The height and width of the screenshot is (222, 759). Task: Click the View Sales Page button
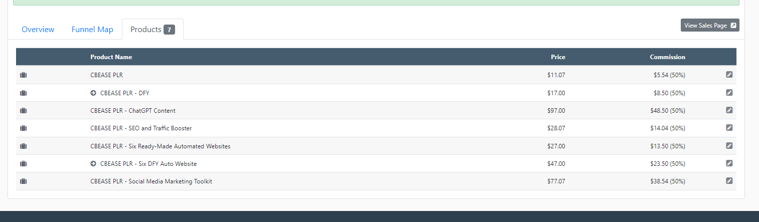pos(709,25)
